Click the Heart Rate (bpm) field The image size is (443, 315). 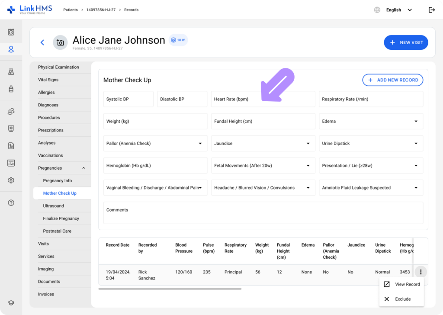pyautogui.click(x=263, y=99)
